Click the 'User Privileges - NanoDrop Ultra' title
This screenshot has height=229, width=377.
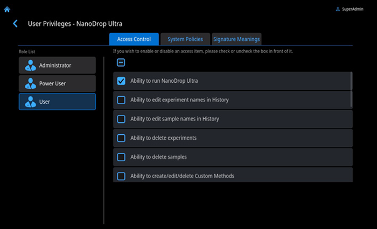(x=75, y=24)
